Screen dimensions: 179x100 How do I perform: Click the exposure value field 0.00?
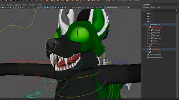92,8
